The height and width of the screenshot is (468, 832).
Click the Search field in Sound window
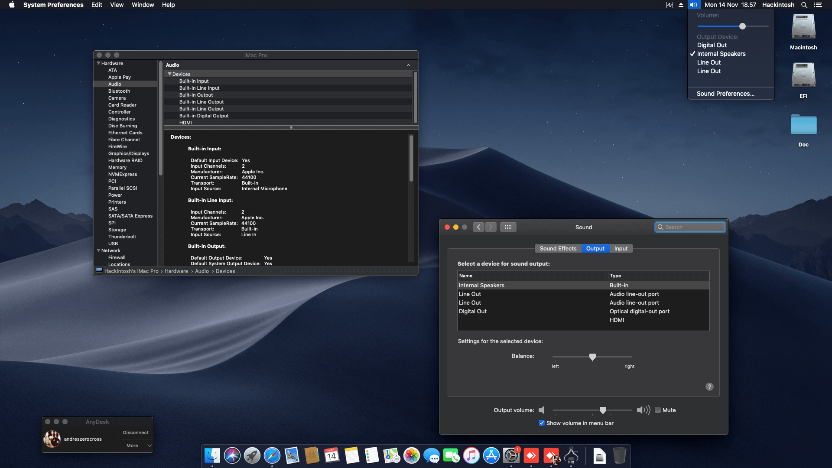(690, 227)
